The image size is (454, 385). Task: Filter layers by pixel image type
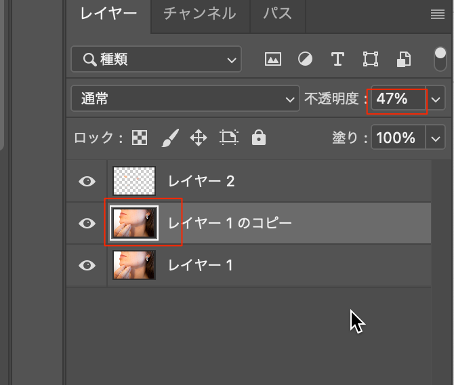point(273,60)
